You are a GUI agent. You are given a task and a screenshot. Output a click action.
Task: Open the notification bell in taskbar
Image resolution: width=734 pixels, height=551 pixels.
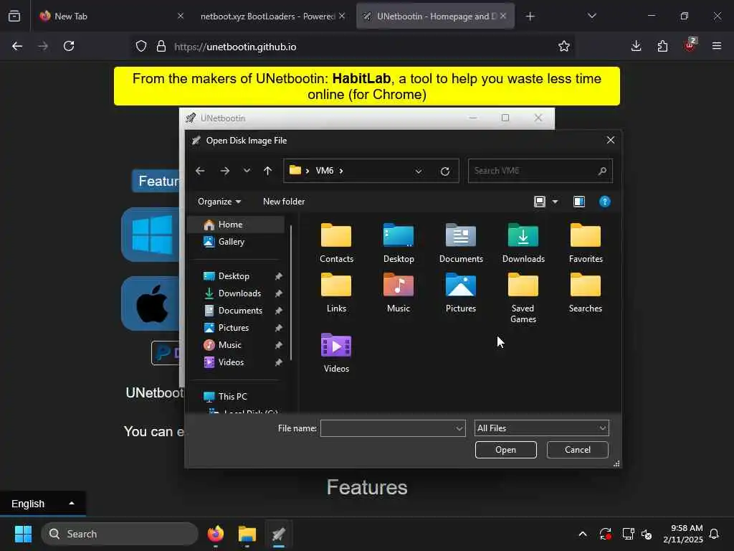tap(714, 534)
